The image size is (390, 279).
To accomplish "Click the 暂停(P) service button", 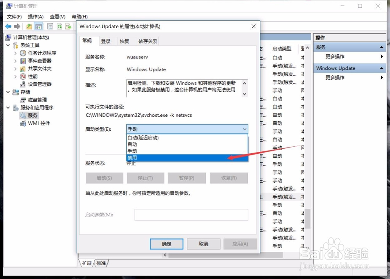I will 186,178.
